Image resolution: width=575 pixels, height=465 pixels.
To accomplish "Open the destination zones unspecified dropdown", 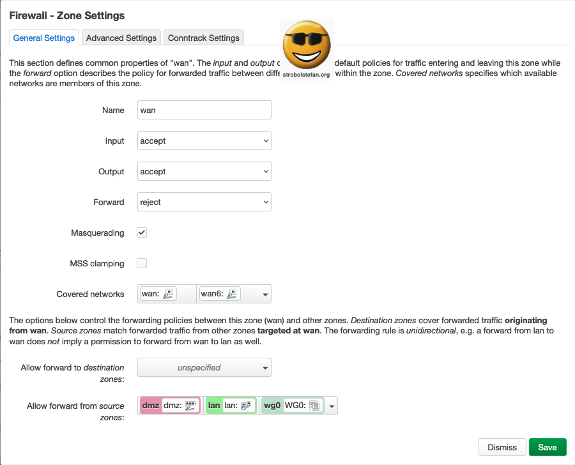I will pos(204,368).
